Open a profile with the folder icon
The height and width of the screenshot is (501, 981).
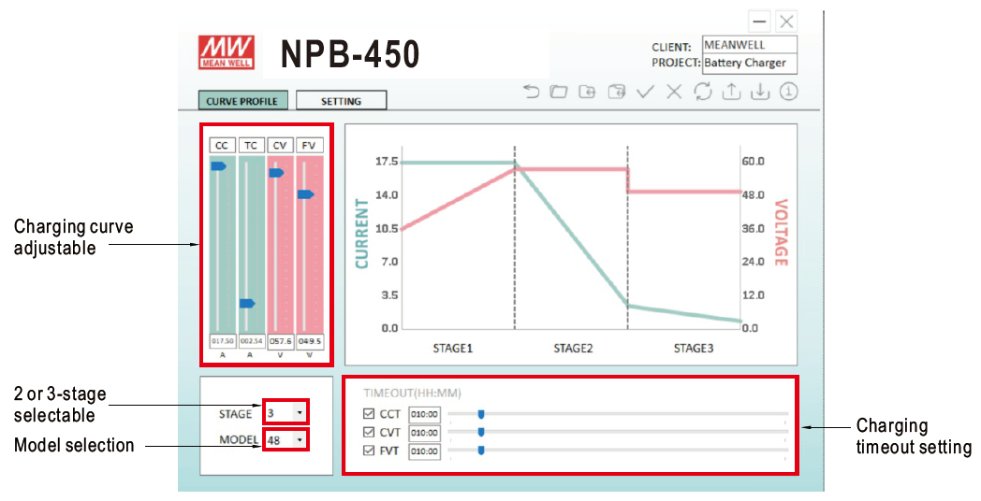559,92
